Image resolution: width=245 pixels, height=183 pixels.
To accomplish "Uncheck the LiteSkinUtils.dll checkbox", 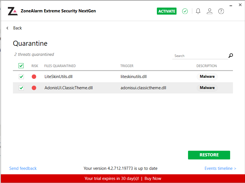I will 21,77.
